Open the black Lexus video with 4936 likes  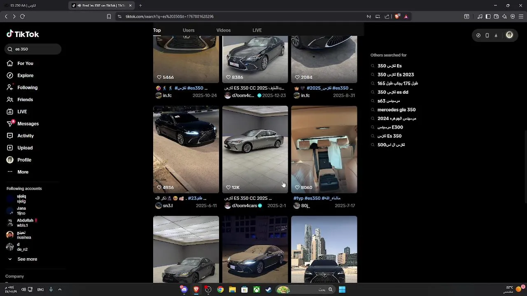186,150
